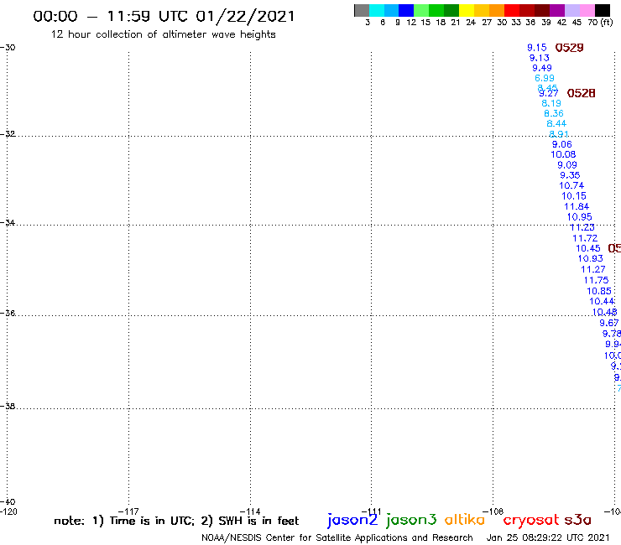The image size is (621, 545).
Task: Select the light blue 6.99 reading
Action: click(545, 78)
